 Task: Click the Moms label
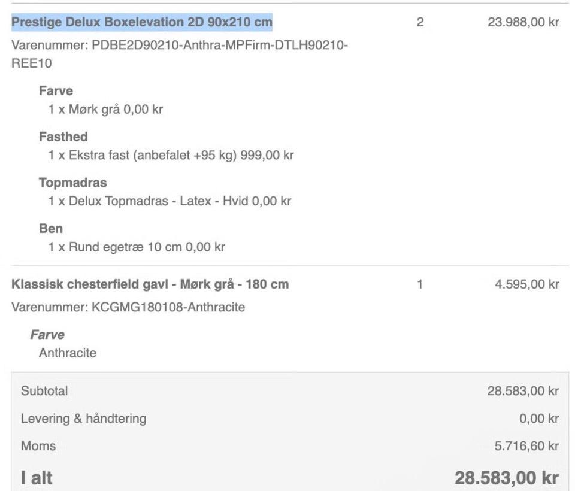point(38,446)
